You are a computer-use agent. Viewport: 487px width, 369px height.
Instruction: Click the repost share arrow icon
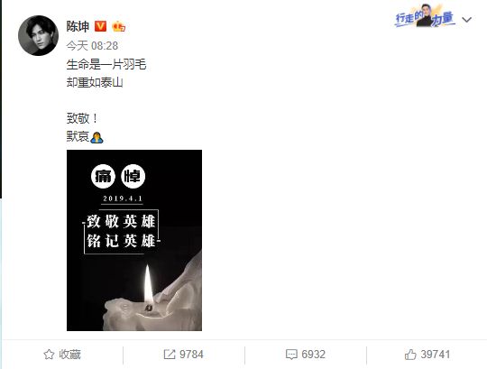170,355
